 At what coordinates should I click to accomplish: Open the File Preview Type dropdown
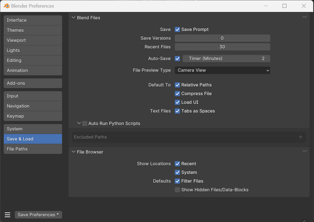point(222,70)
